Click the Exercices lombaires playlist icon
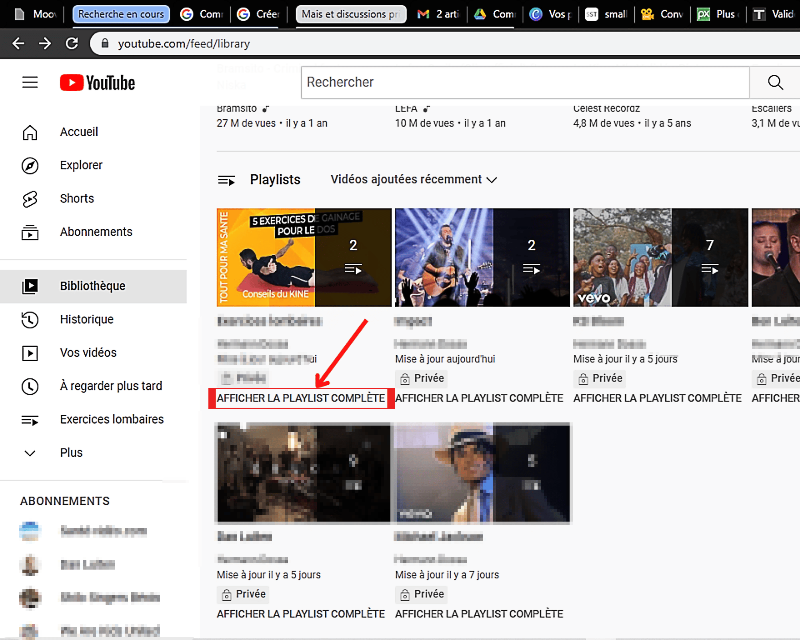800x640 pixels. click(30, 420)
